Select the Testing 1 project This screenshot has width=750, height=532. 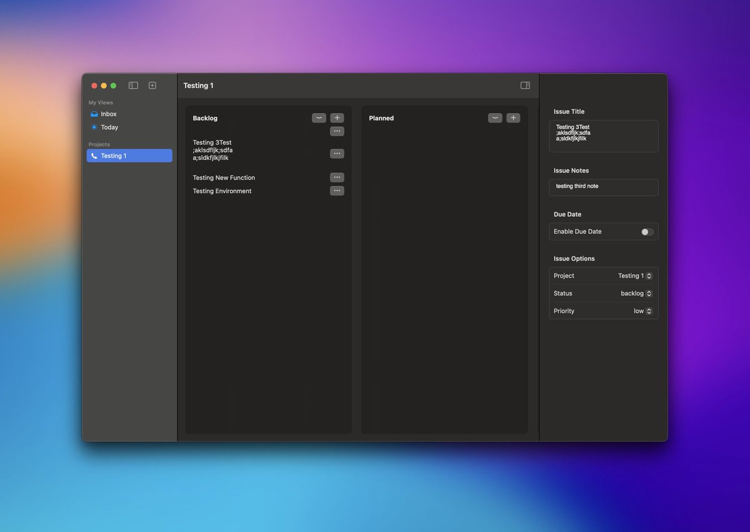(129, 156)
